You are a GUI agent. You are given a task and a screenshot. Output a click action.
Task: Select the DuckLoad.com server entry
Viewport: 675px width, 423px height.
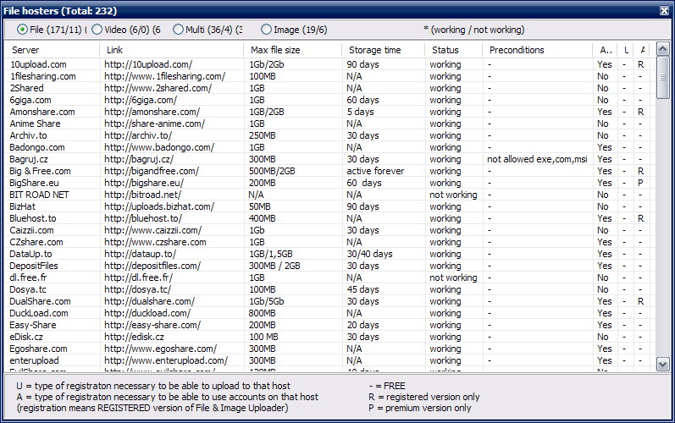coord(39,313)
